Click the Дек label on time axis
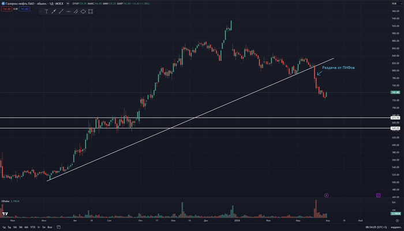Screen dimensions: 404x231 click(205, 221)
